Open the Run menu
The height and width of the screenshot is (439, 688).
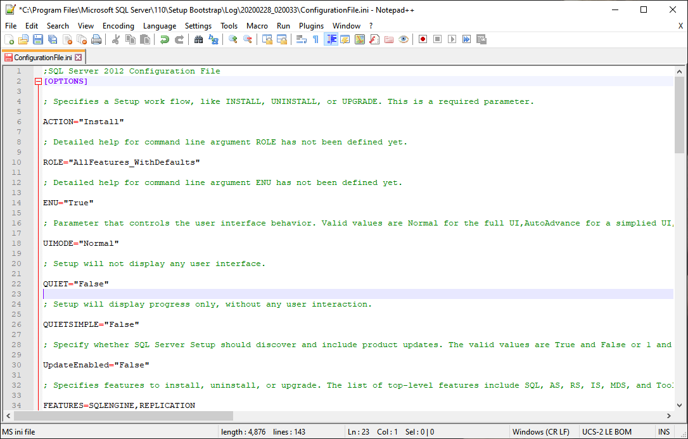[283, 26]
